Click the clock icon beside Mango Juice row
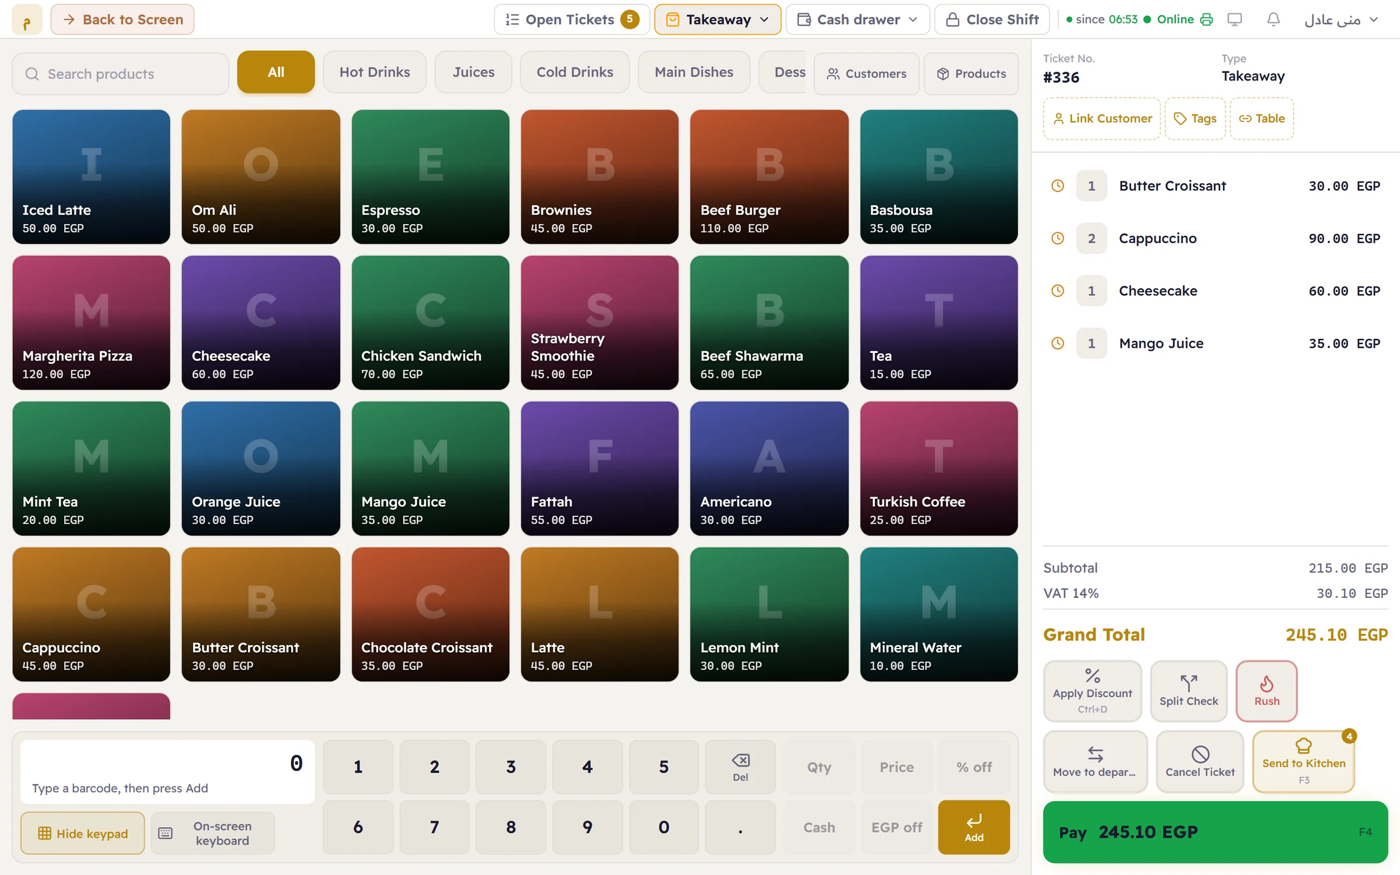The image size is (1400, 875). (1058, 343)
